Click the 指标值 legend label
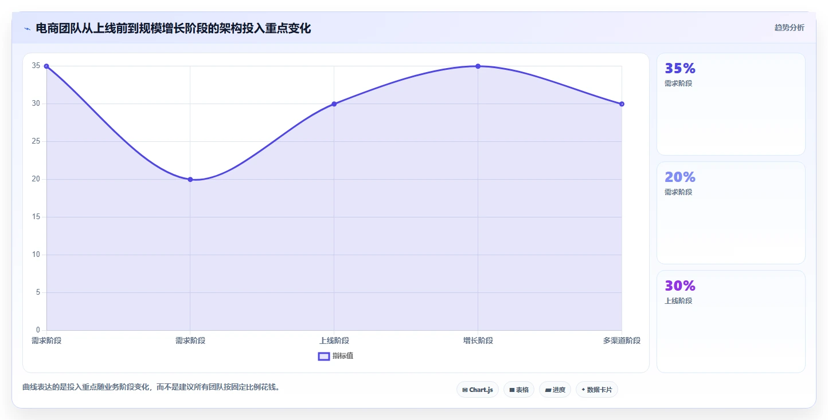Viewport: 828px width, 420px height. (x=343, y=356)
